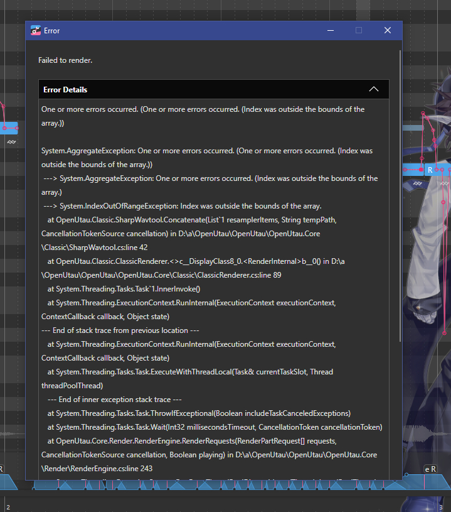Click the Error Details header label
This screenshot has width=451, height=512.
click(65, 90)
